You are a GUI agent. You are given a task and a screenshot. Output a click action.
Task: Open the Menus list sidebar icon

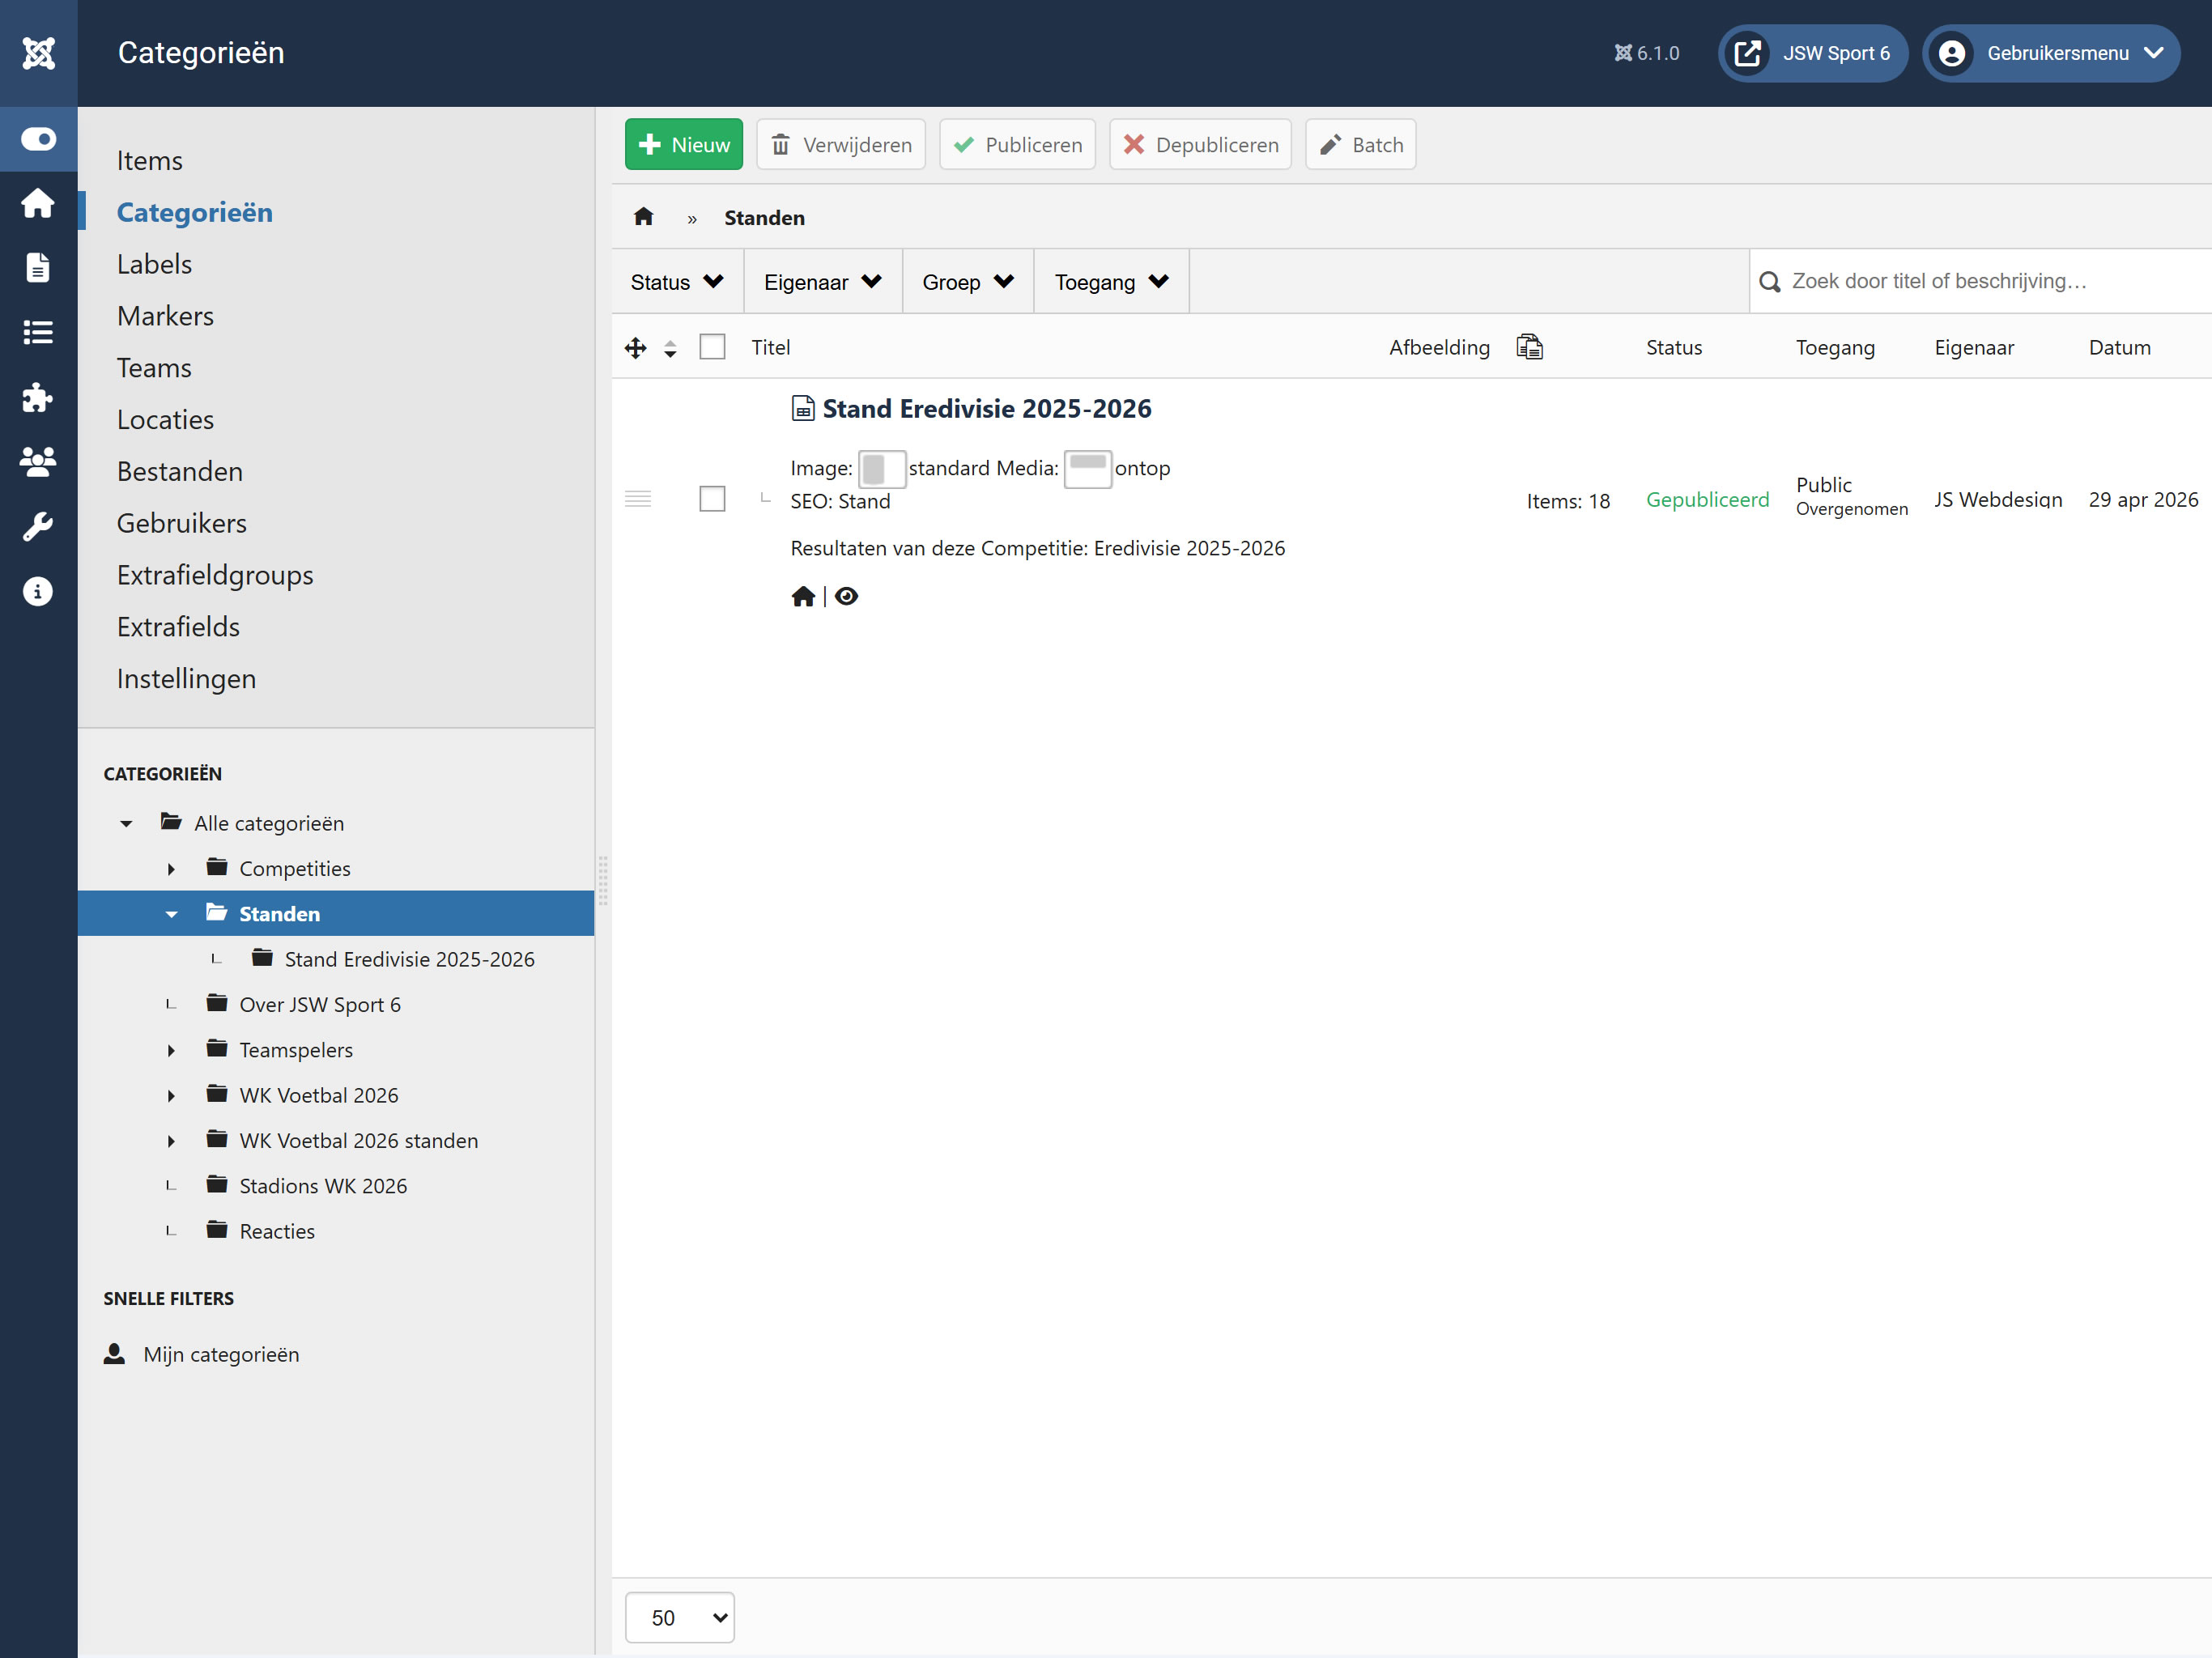point(38,332)
